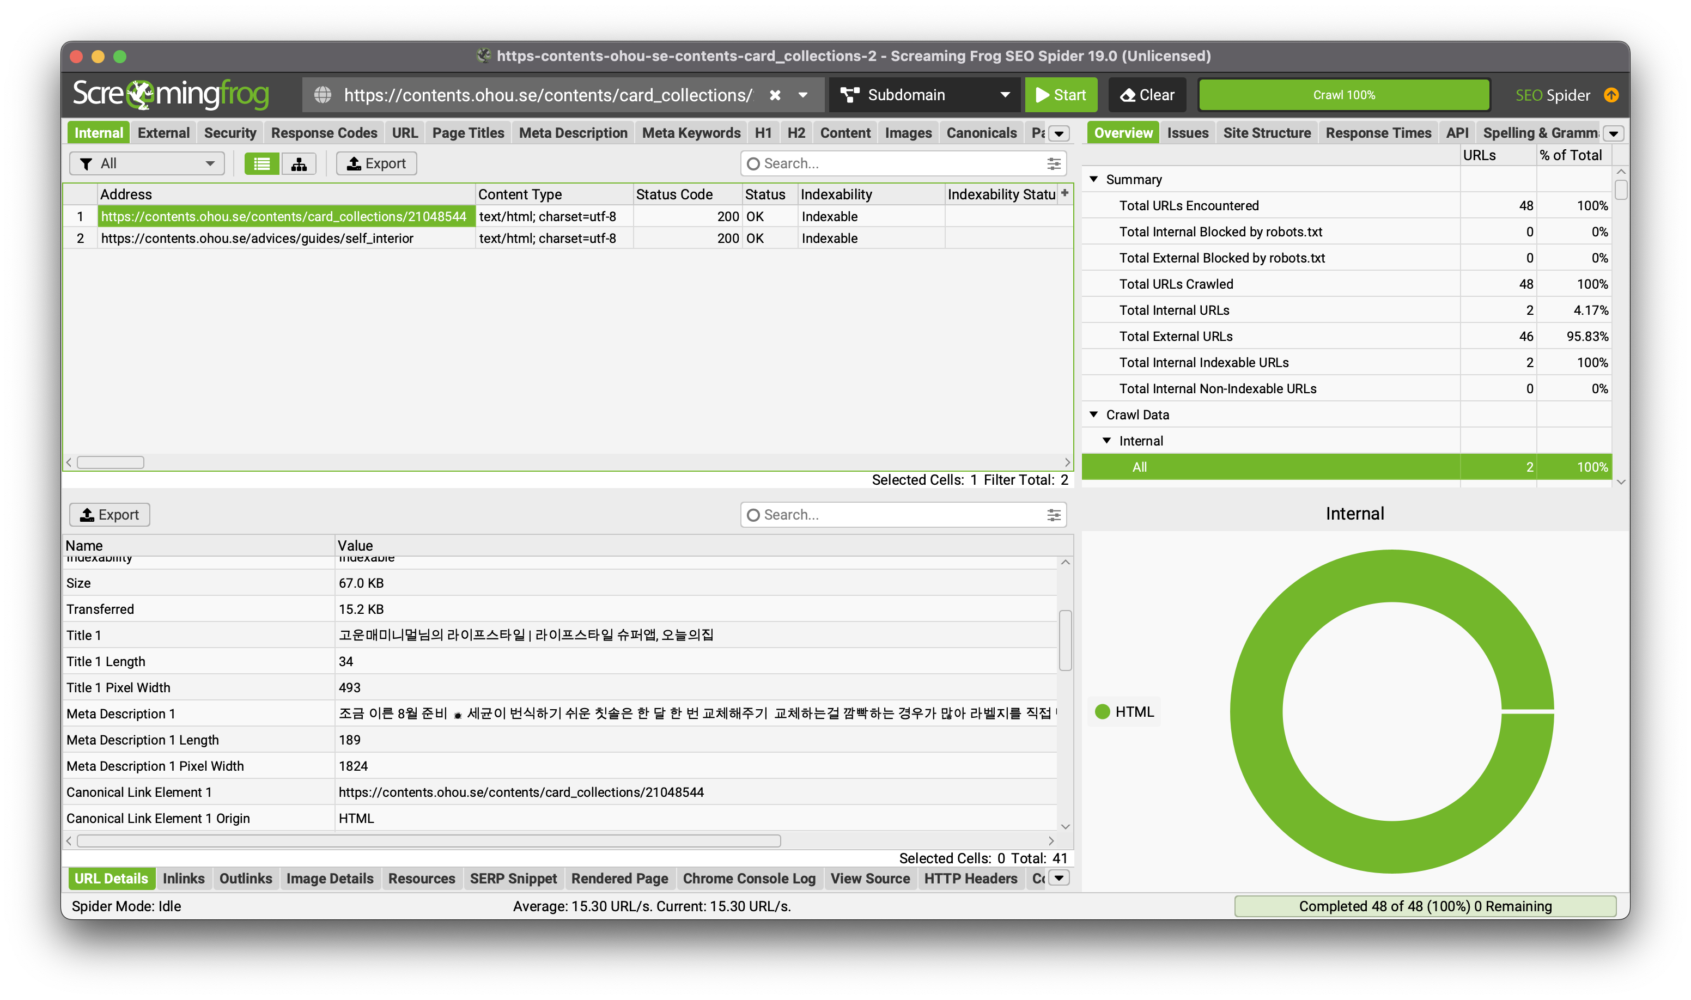Clear the URL with X icon
This screenshot has height=1000, width=1691.
click(775, 95)
